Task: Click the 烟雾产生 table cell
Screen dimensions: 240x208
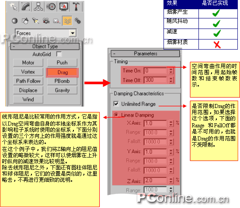Action: click(181, 14)
